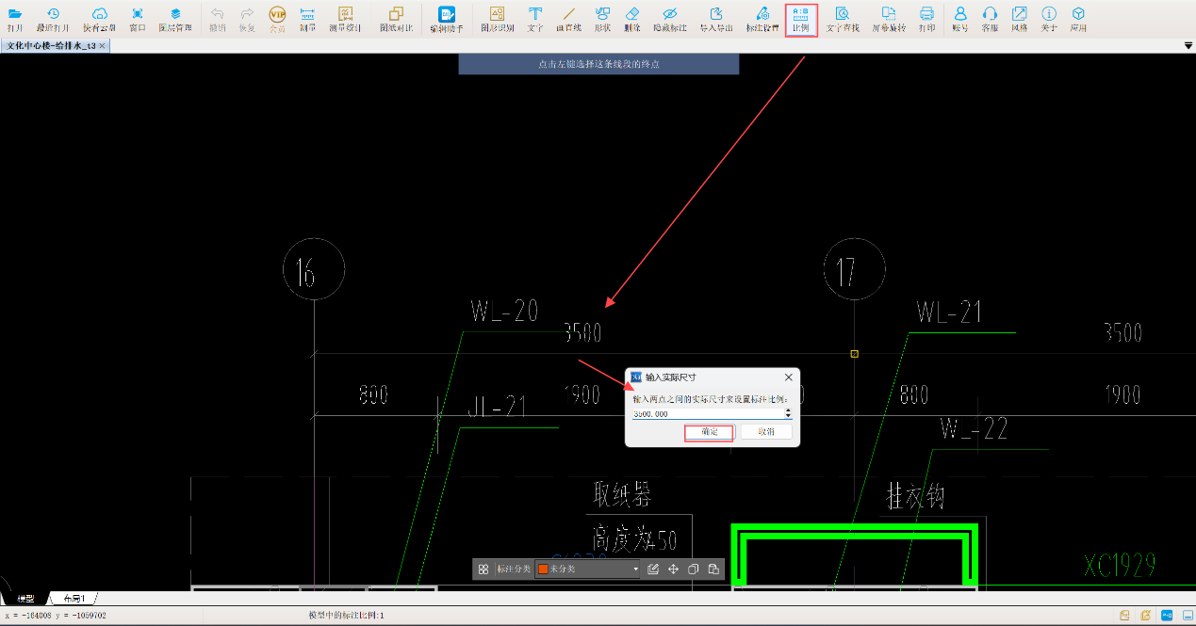Toggle the blue status bar icon at bottom right
This screenshot has height=626, width=1196.
[1166, 615]
